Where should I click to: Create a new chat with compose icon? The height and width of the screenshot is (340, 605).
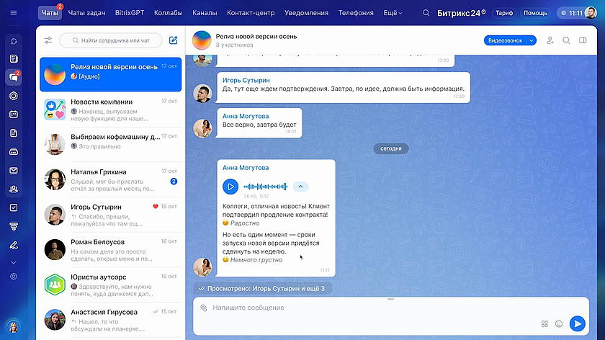[173, 40]
